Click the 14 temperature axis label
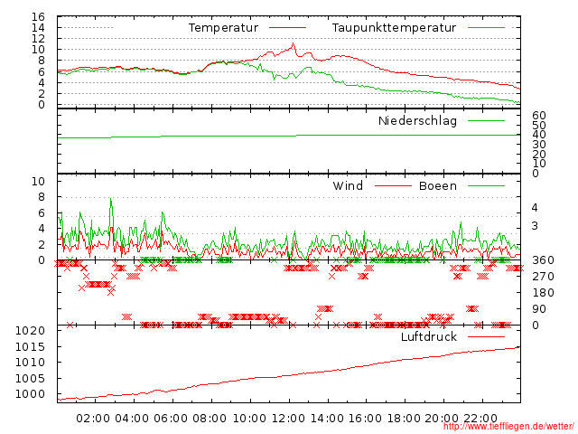Image resolution: width=578 pixels, height=434 pixels. pos(38,28)
